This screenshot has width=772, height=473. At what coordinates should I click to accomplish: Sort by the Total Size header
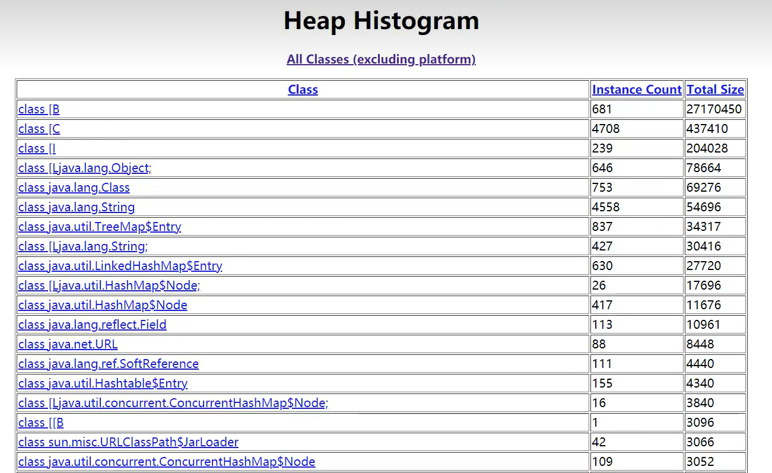coord(715,90)
